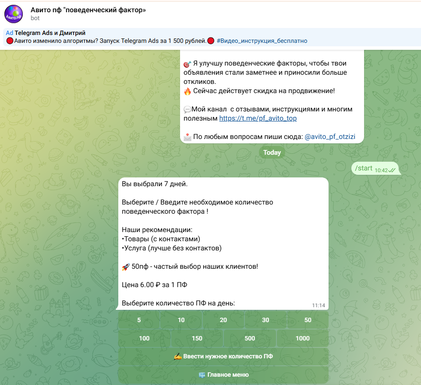Choose 20 ПФ per day

pos(223,320)
